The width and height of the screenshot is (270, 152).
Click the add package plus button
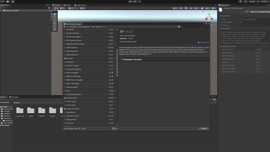point(65,27)
